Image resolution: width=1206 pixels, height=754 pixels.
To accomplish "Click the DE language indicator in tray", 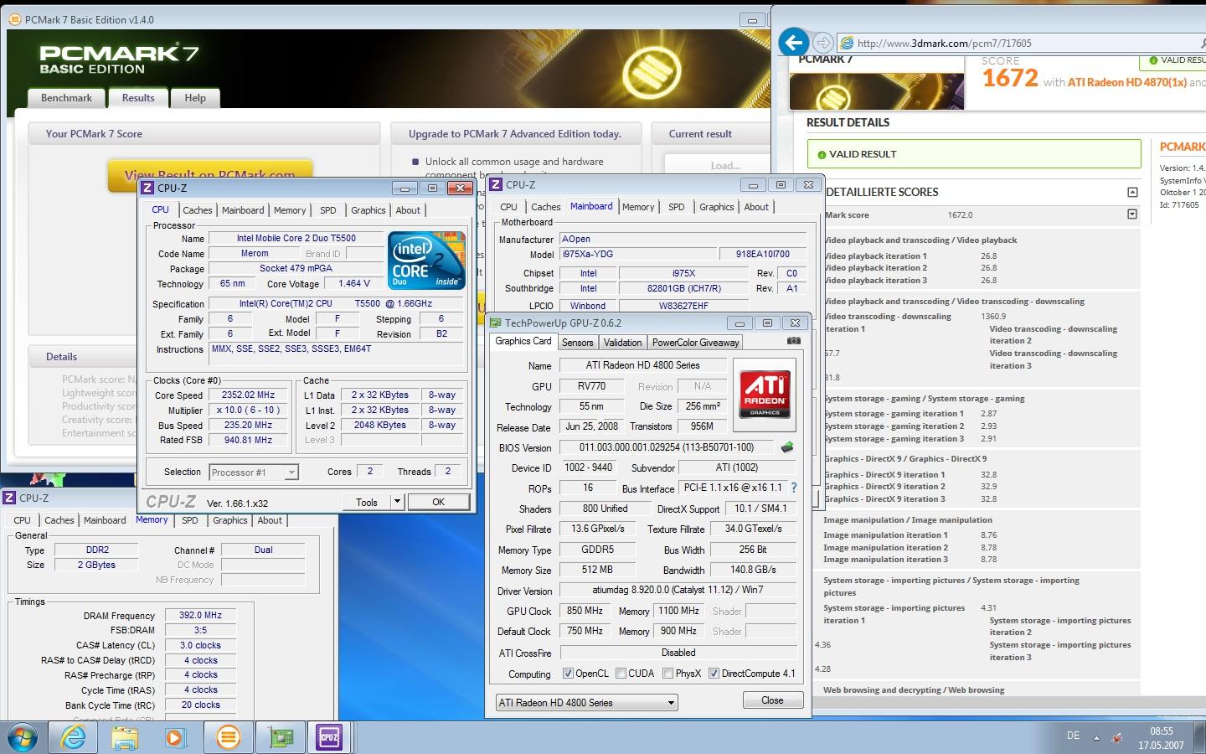I will click(1073, 736).
